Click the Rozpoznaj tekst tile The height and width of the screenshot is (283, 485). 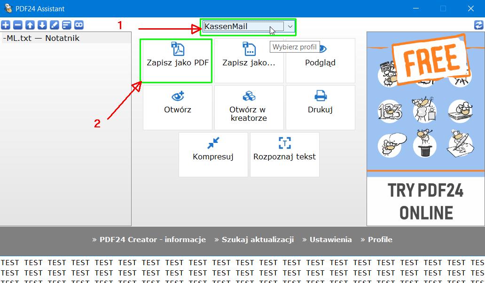(x=285, y=155)
